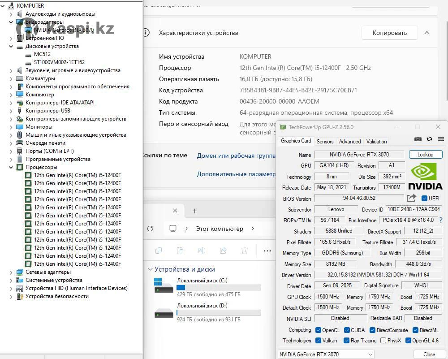This screenshot has height=359, width=448.
Task: Collapse the Процессоры tree node
Action: tap(11, 167)
